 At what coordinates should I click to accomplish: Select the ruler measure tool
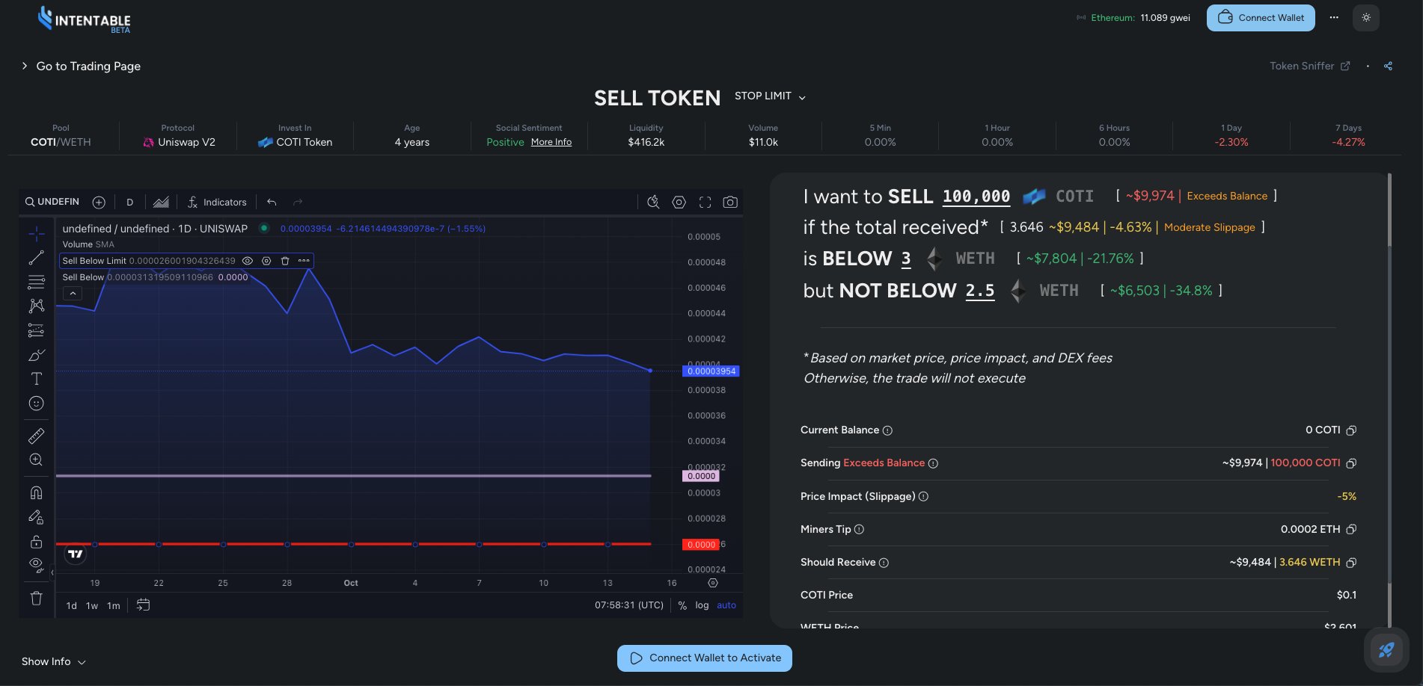point(36,436)
